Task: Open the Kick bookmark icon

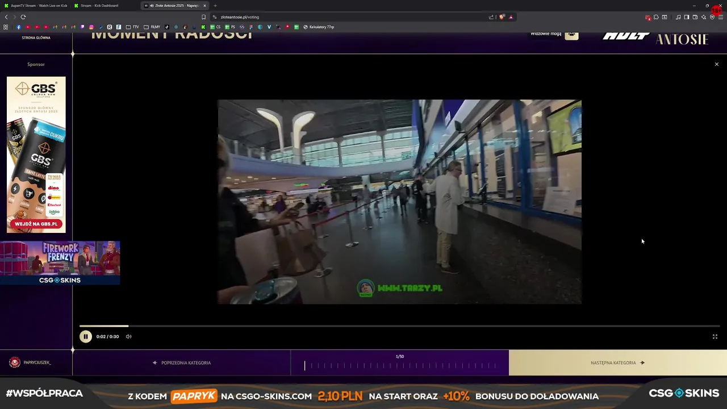Action: click(203, 27)
